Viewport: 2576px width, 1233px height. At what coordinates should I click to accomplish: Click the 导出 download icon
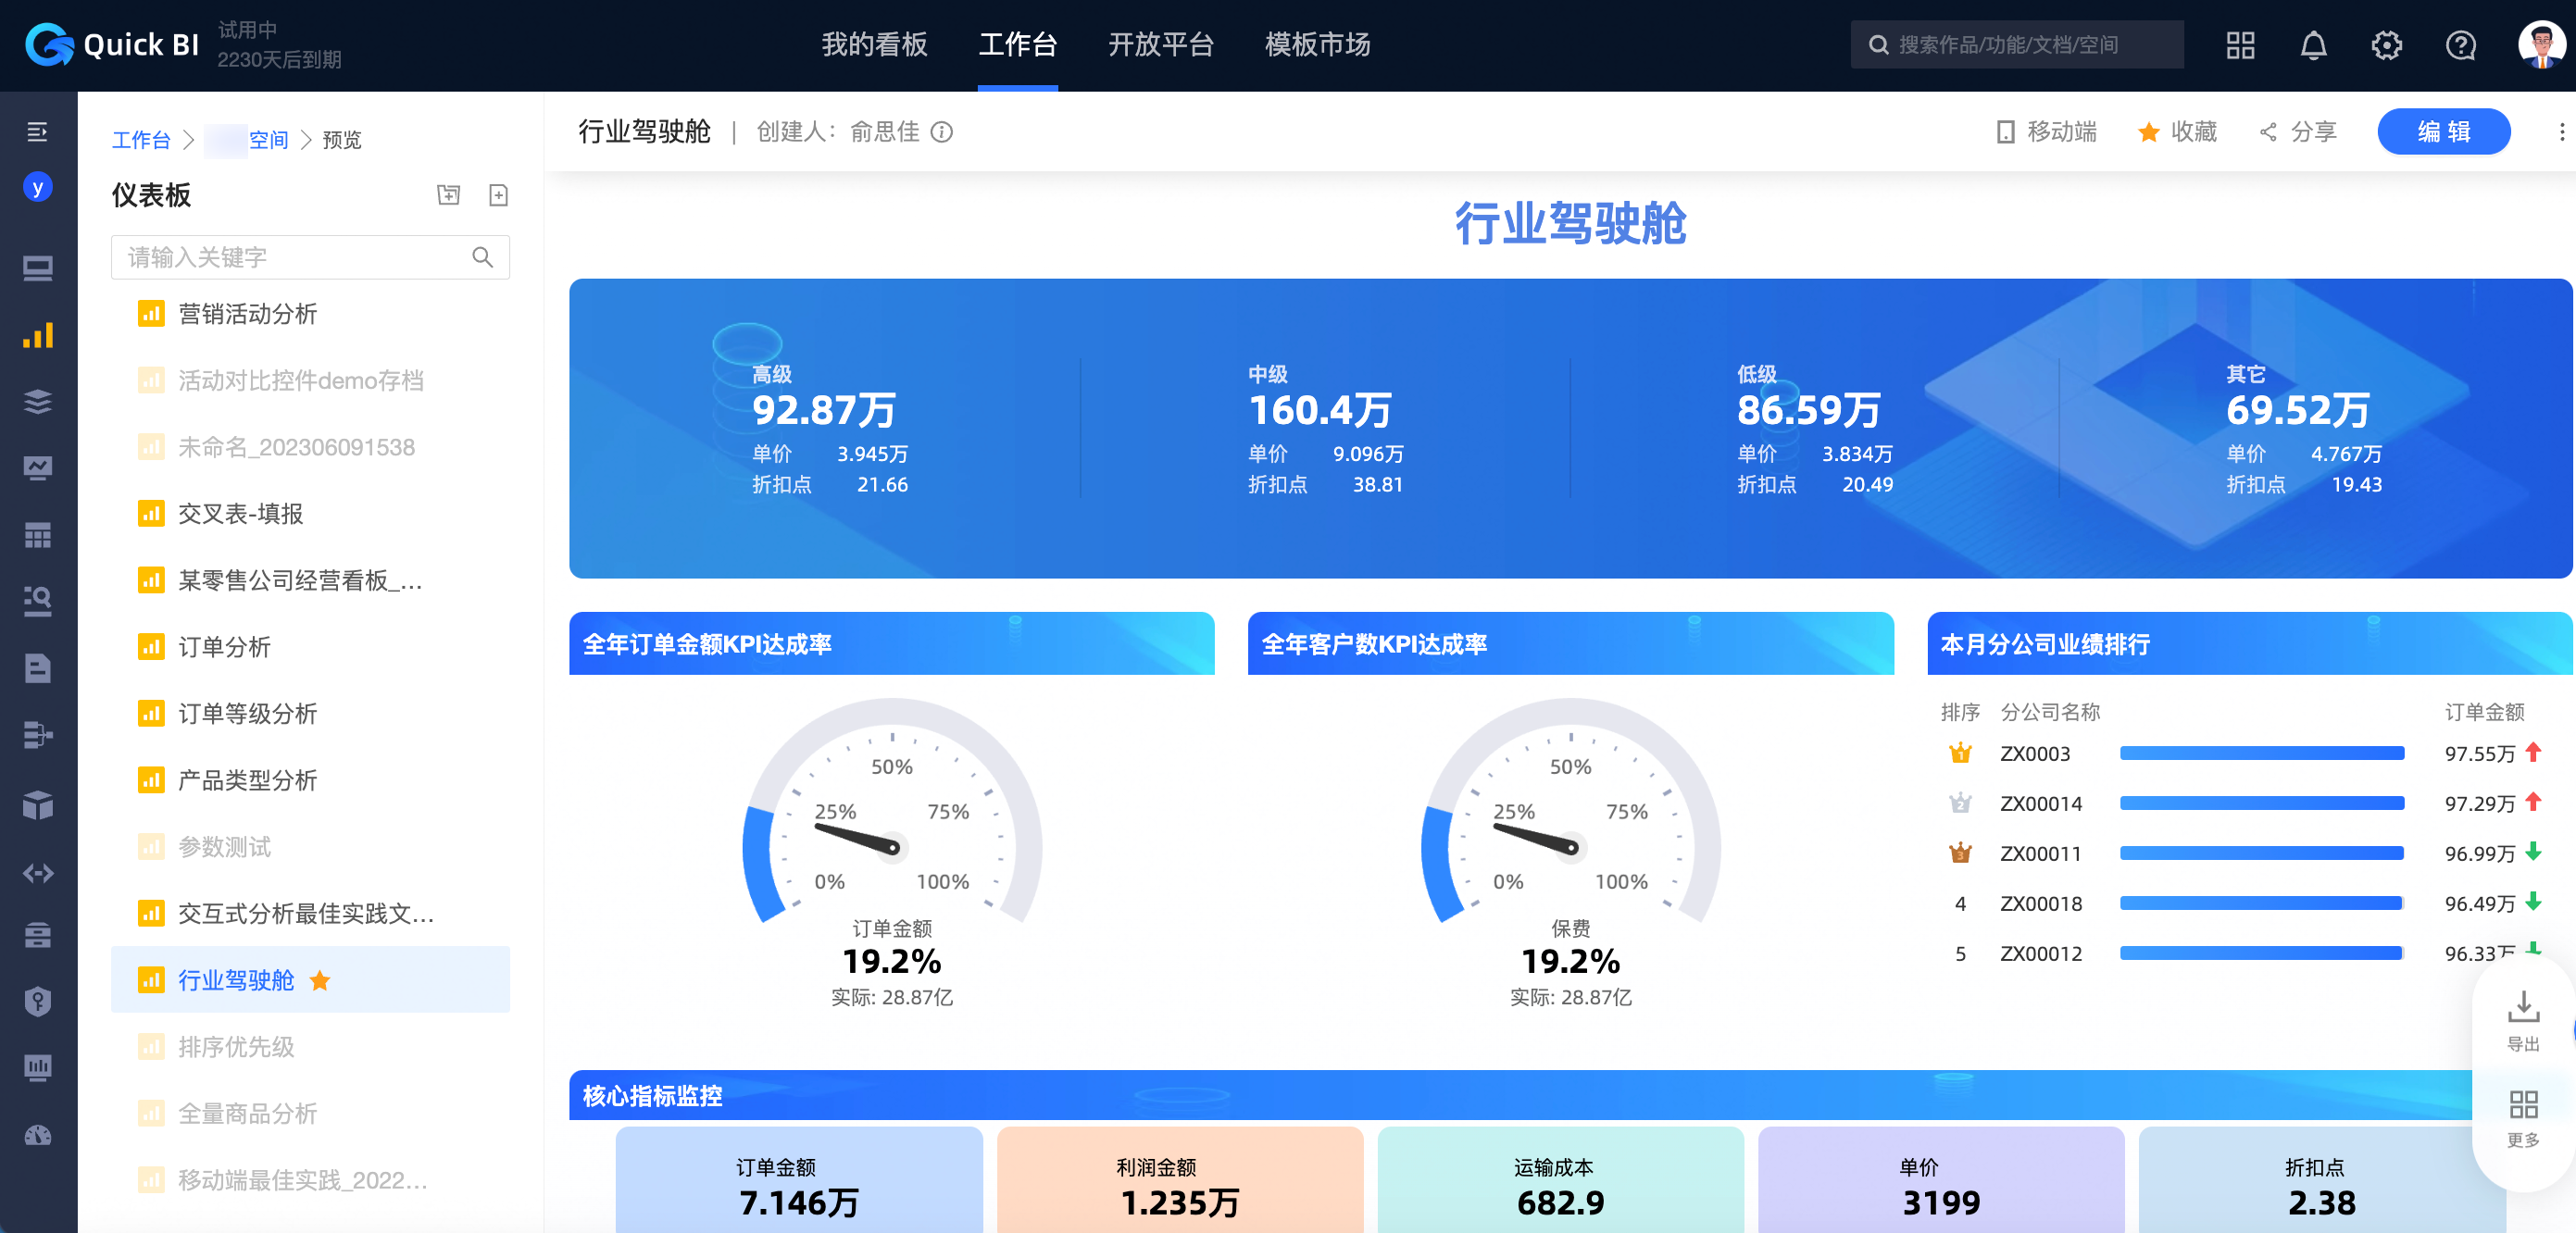2523,1008
